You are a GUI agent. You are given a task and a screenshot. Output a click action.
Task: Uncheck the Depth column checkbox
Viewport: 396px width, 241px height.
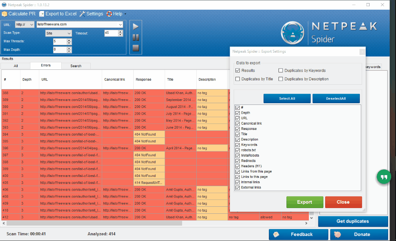[x=238, y=113]
